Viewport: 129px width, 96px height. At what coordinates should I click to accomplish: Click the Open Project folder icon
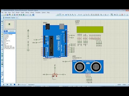click(5, 15)
